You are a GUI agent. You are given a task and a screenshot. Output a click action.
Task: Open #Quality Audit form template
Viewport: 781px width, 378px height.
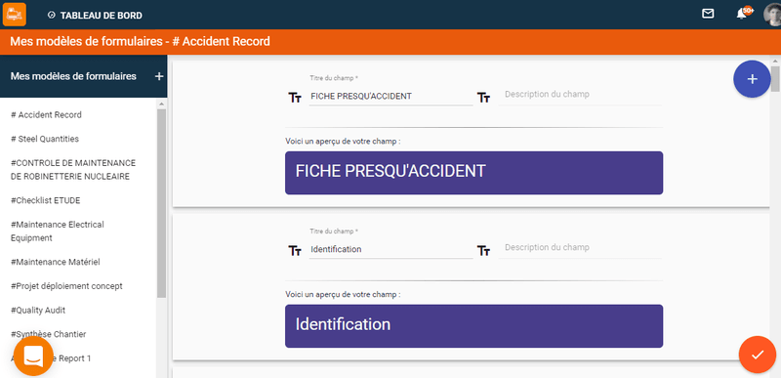tap(38, 310)
